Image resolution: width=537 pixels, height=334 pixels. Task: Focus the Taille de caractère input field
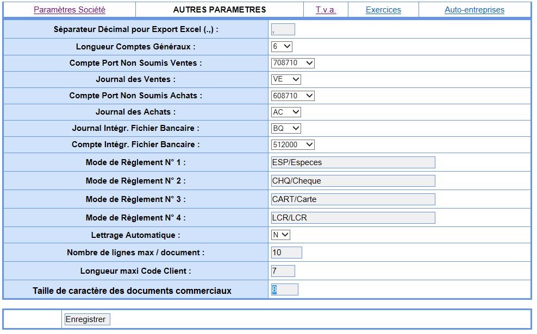pos(285,289)
